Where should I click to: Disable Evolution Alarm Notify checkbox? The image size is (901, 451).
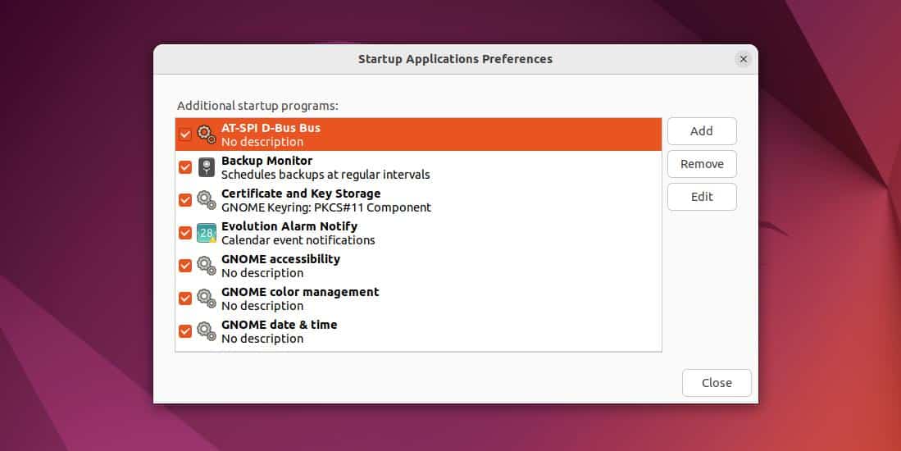click(x=185, y=233)
